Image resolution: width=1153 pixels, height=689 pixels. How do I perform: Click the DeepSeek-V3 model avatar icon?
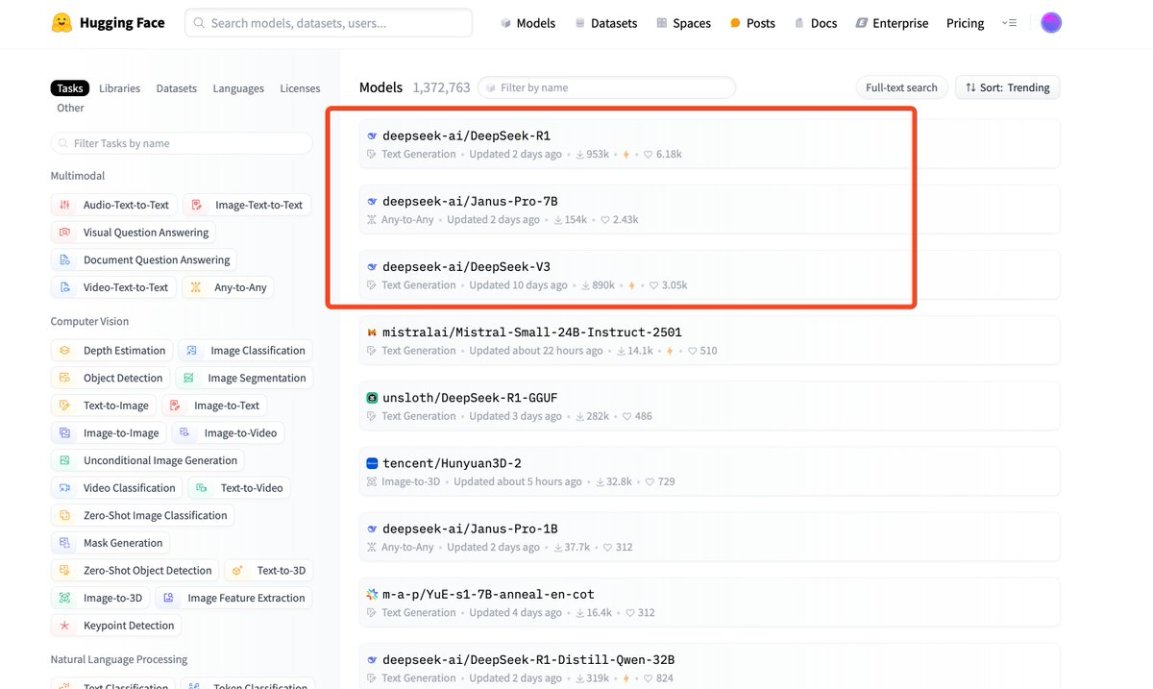coord(372,267)
